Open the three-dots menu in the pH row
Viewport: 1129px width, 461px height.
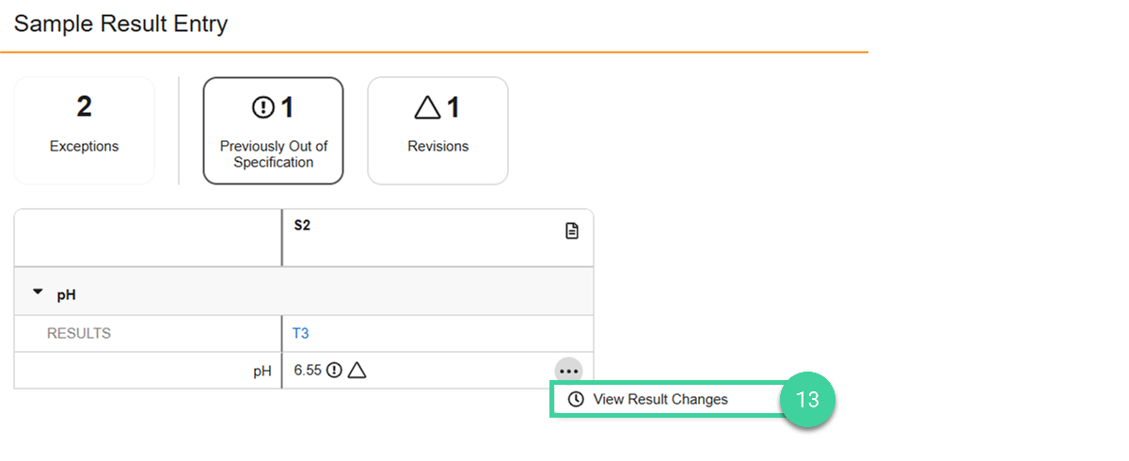[568, 371]
